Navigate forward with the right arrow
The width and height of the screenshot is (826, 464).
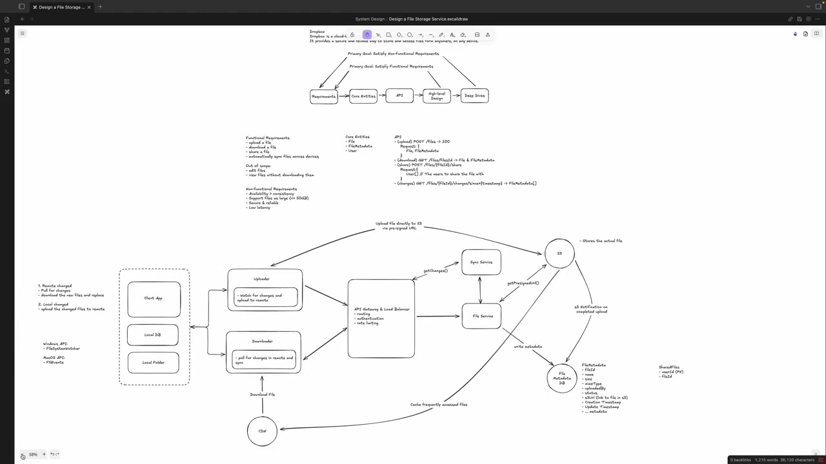click(x=32, y=19)
